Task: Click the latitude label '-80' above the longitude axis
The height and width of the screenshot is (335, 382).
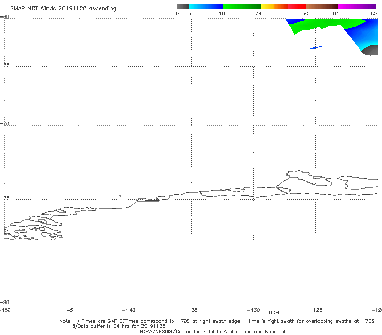Action: [5, 303]
